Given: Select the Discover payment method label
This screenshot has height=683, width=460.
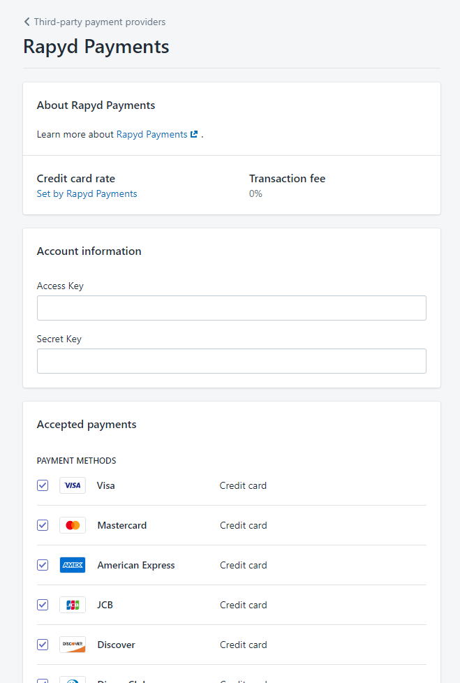Looking at the screenshot, I should [116, 645].
